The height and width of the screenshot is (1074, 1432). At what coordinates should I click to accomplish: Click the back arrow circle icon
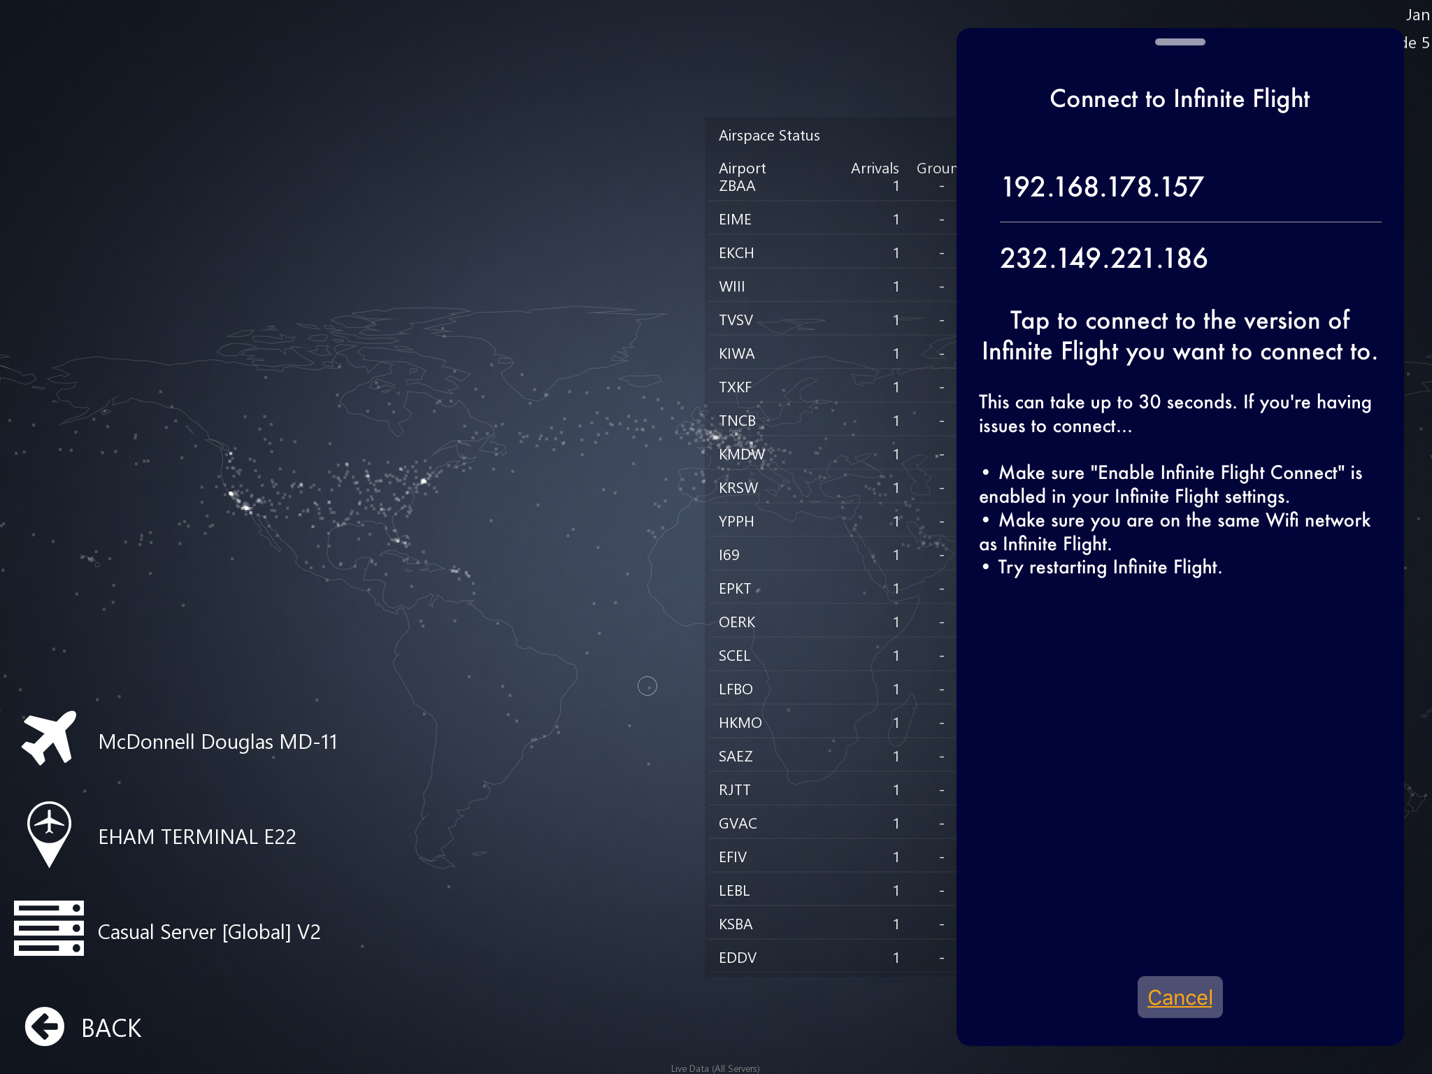click(45, 1026)
